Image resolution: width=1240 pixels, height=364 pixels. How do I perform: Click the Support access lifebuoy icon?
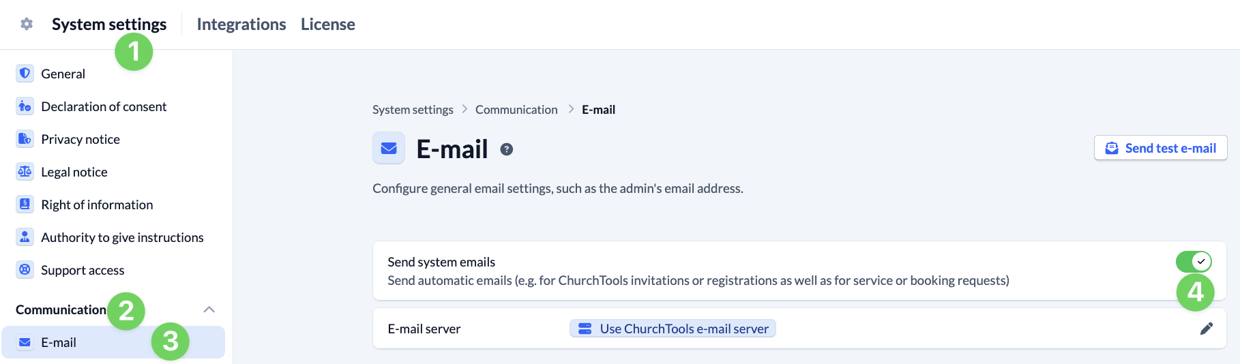[25, 270]
